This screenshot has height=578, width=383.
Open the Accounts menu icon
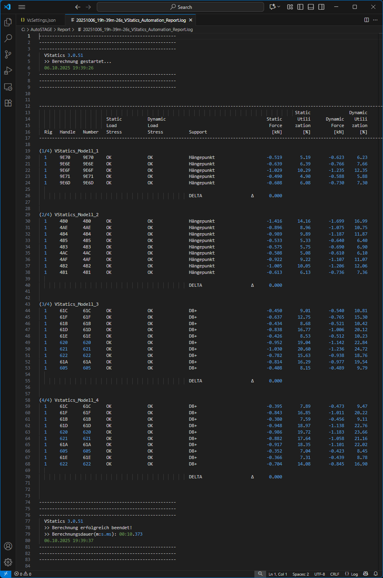(8, 546)
